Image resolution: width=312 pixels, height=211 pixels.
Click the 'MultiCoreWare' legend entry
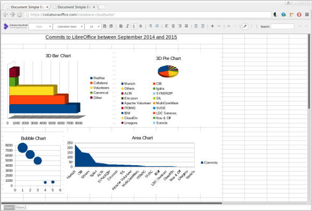(x=167, y=103)
